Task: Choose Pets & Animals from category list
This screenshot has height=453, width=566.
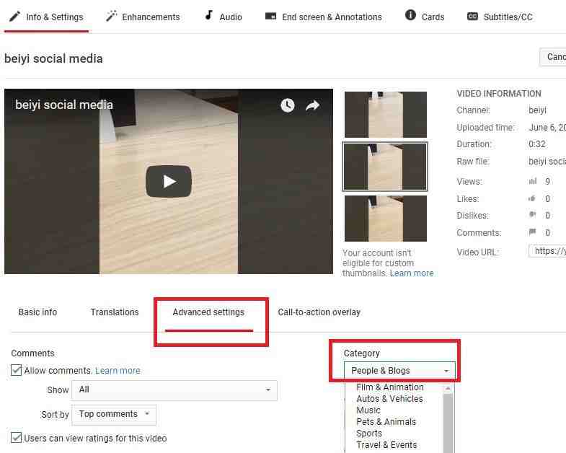Action: tap(386, 422)
